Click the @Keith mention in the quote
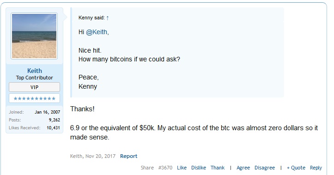Viewport: 334px width, 175px height. pos(97,32)
